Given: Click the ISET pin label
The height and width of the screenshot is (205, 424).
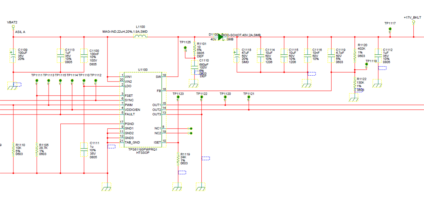Looking at the screenshot, I should point(157,142).
